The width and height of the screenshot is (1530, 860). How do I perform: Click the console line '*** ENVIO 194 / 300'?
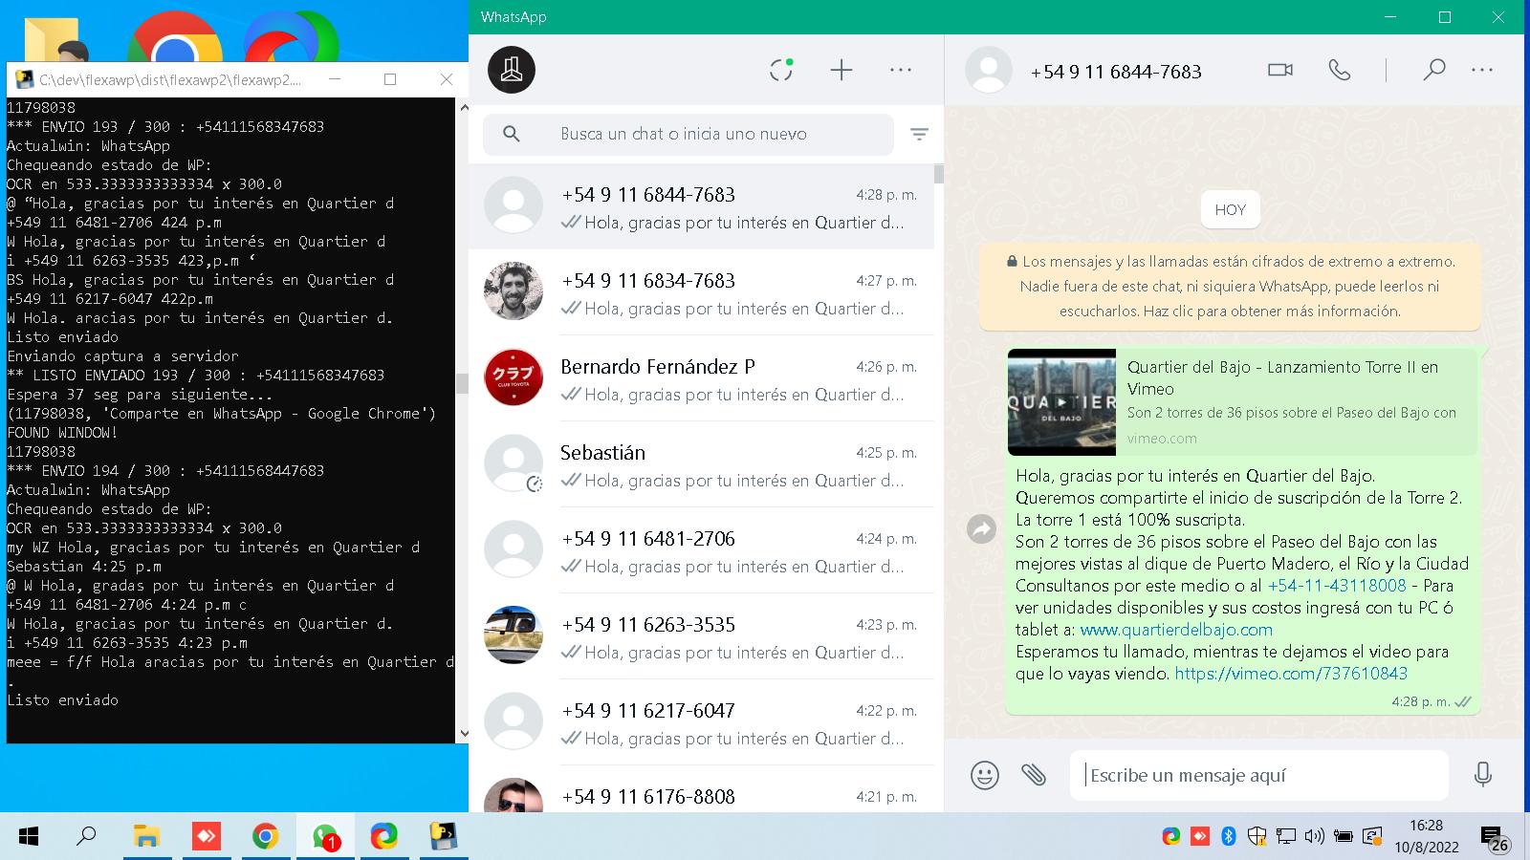pyautogui.click(x=165, y=471)
